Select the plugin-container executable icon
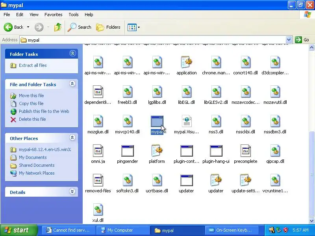 (186, 151)
